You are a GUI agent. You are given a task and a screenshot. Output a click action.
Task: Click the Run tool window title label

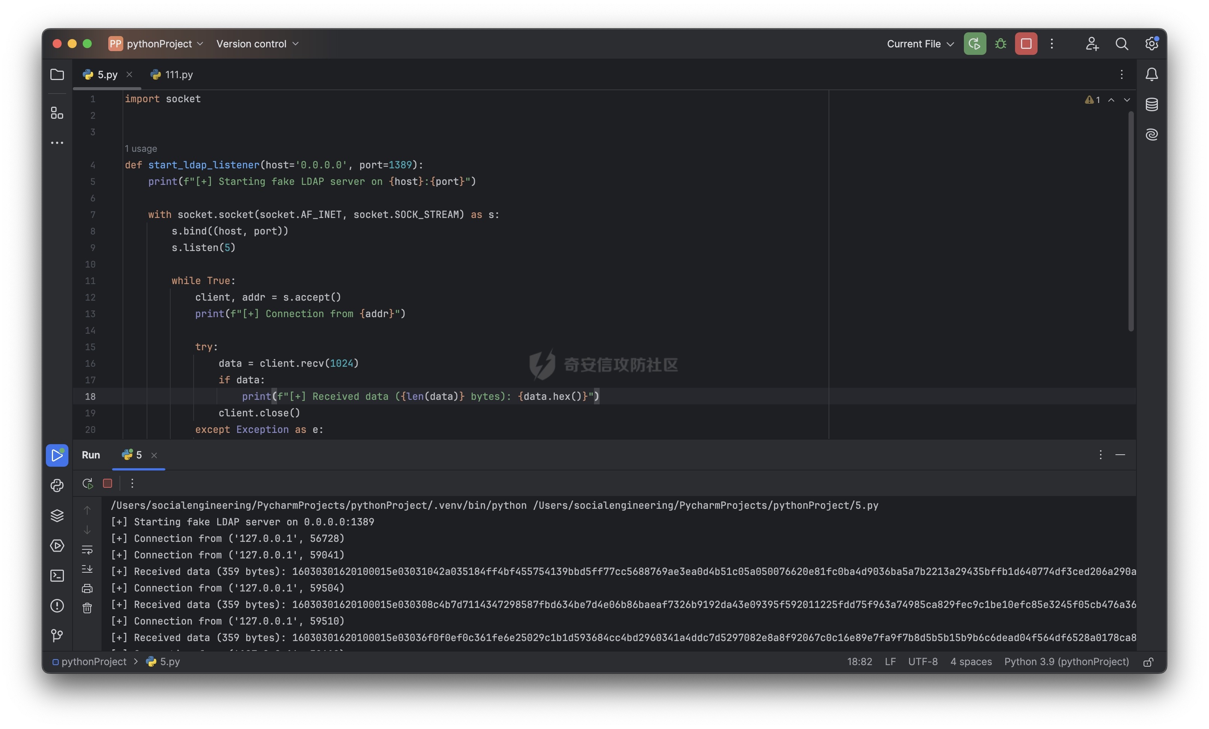point(91,455)
